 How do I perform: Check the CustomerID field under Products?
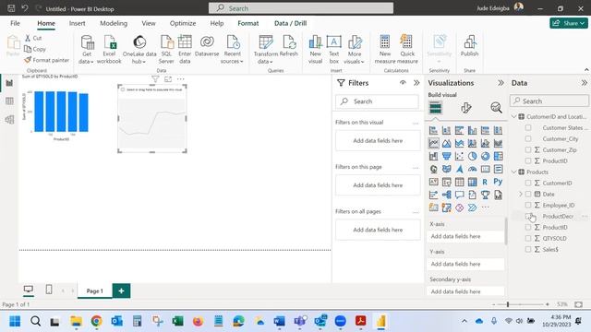pyautogui.click(x=528, y=183)
